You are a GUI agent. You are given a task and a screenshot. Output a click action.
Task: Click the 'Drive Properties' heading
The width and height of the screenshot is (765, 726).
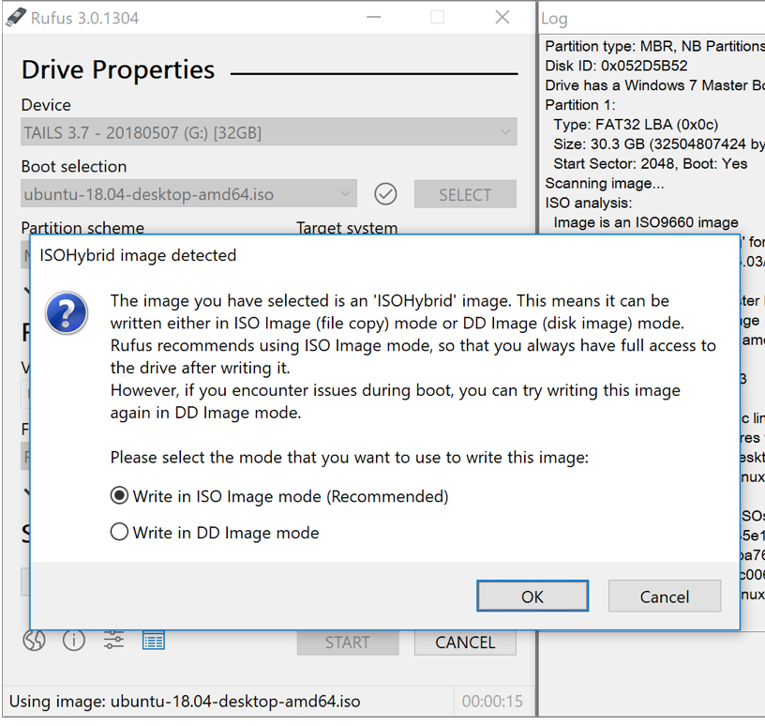(x=118, y=69)
